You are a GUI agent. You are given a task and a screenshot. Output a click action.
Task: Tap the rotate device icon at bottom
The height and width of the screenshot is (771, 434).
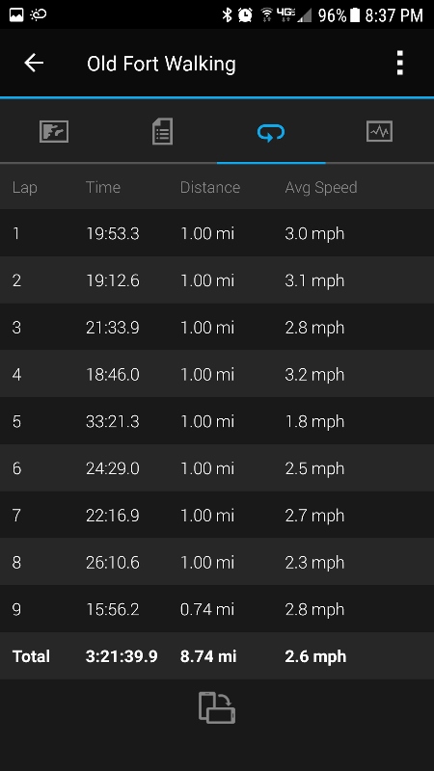[x=217, y=707]
